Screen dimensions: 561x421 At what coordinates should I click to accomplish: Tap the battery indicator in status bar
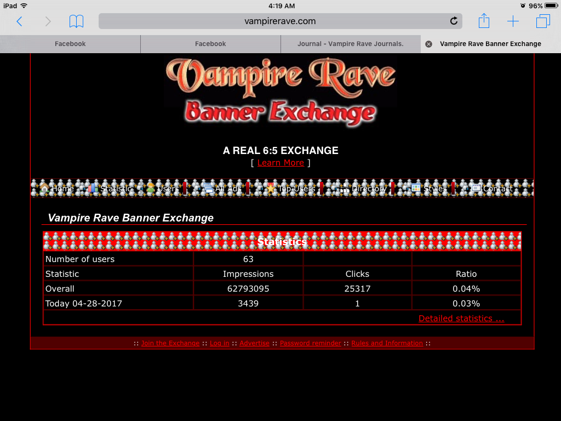pyautogui.click(x=551, y=5)
